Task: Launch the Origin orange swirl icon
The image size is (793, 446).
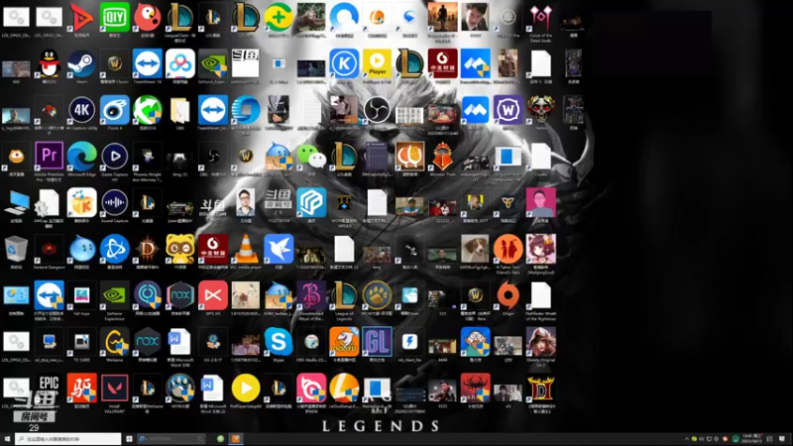Action: 508,294
